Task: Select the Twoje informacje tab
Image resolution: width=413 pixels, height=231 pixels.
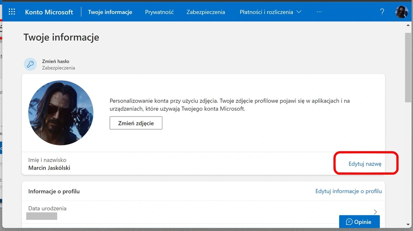Action: tap(110, 12)
